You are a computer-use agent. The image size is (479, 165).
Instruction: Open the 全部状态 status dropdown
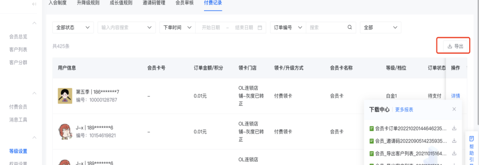[x=73, y=27]
